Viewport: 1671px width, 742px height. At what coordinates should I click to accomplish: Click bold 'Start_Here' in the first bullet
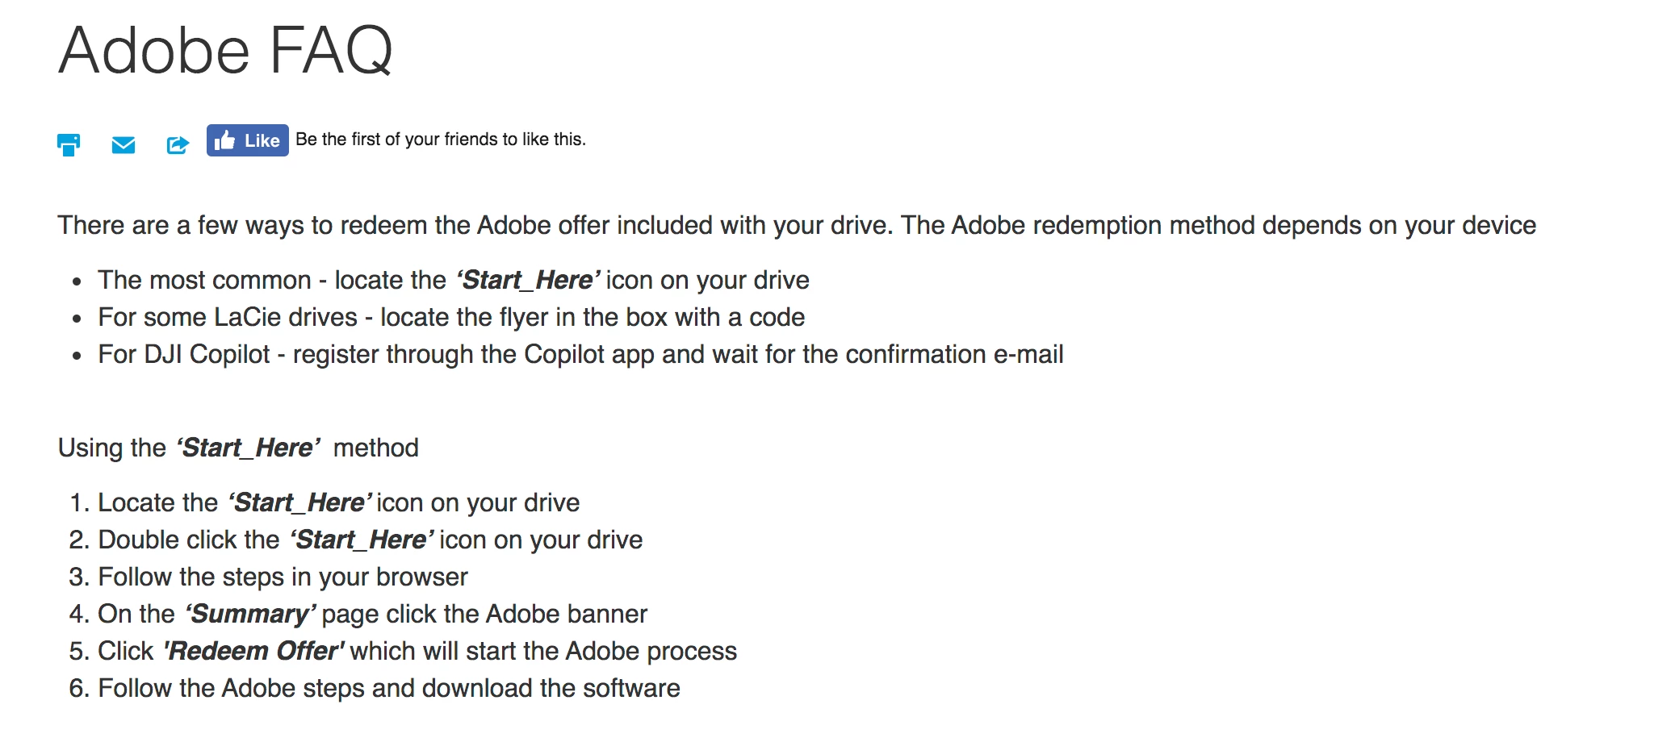tap(528, 280)
